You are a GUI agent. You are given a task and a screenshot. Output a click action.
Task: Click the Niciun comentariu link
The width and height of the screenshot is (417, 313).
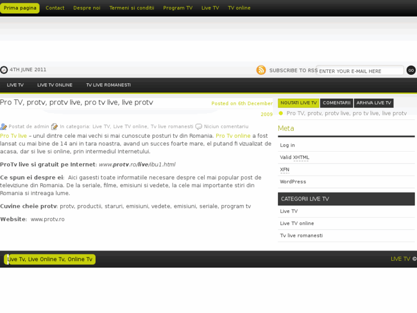[x=226, y=126]
